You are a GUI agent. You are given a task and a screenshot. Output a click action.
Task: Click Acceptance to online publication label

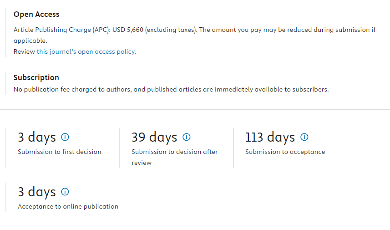[x=68, y=207]
